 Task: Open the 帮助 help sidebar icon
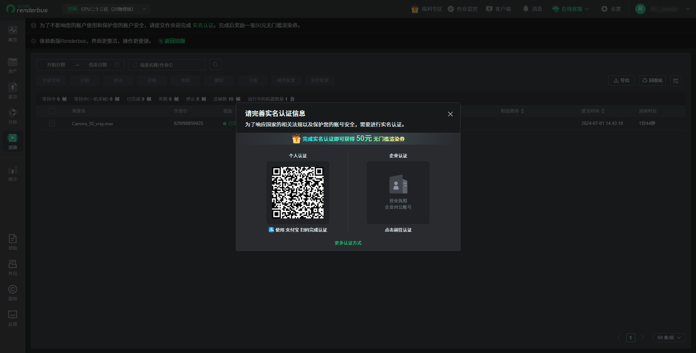[13, 242]
